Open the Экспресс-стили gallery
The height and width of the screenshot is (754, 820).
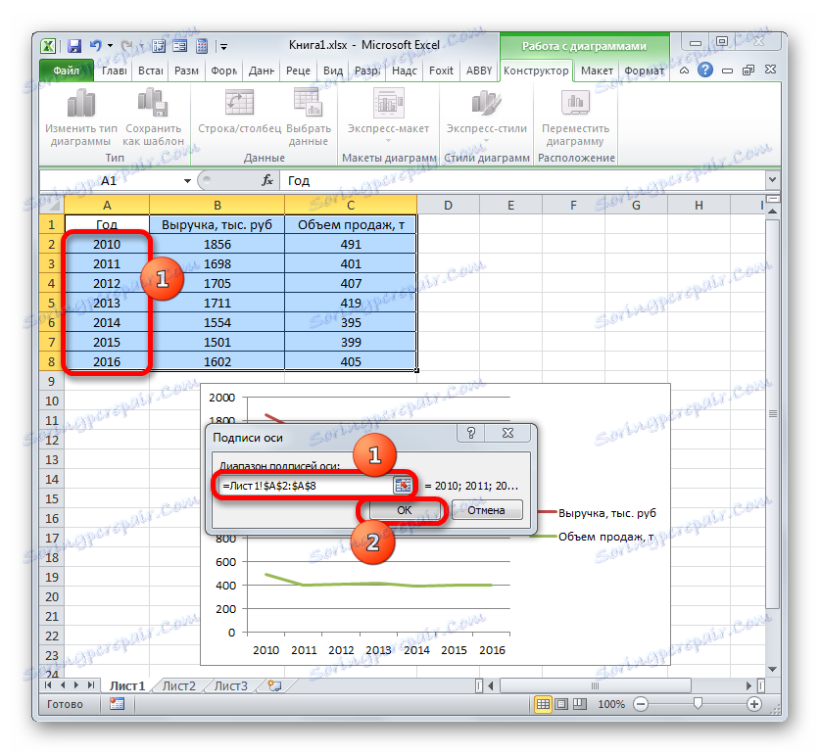(x=486, y=117)
